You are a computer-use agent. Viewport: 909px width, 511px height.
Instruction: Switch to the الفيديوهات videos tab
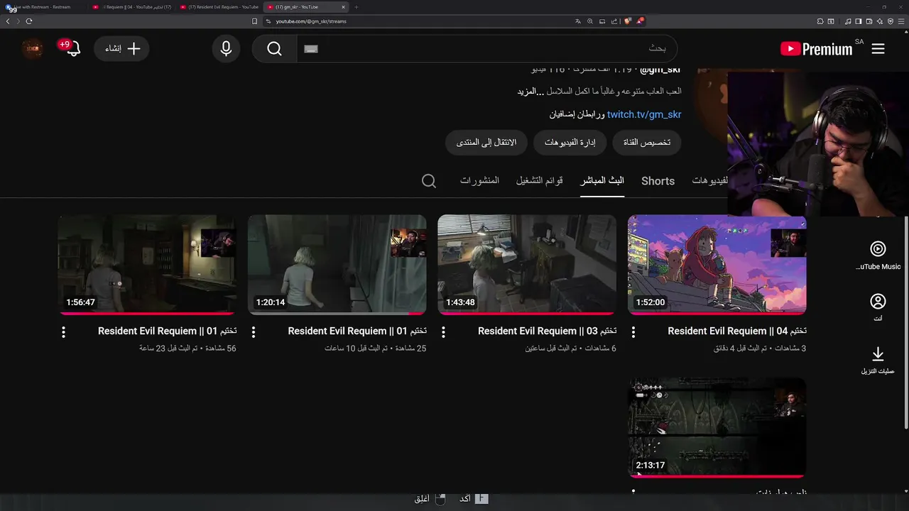[x=710, y=180]
